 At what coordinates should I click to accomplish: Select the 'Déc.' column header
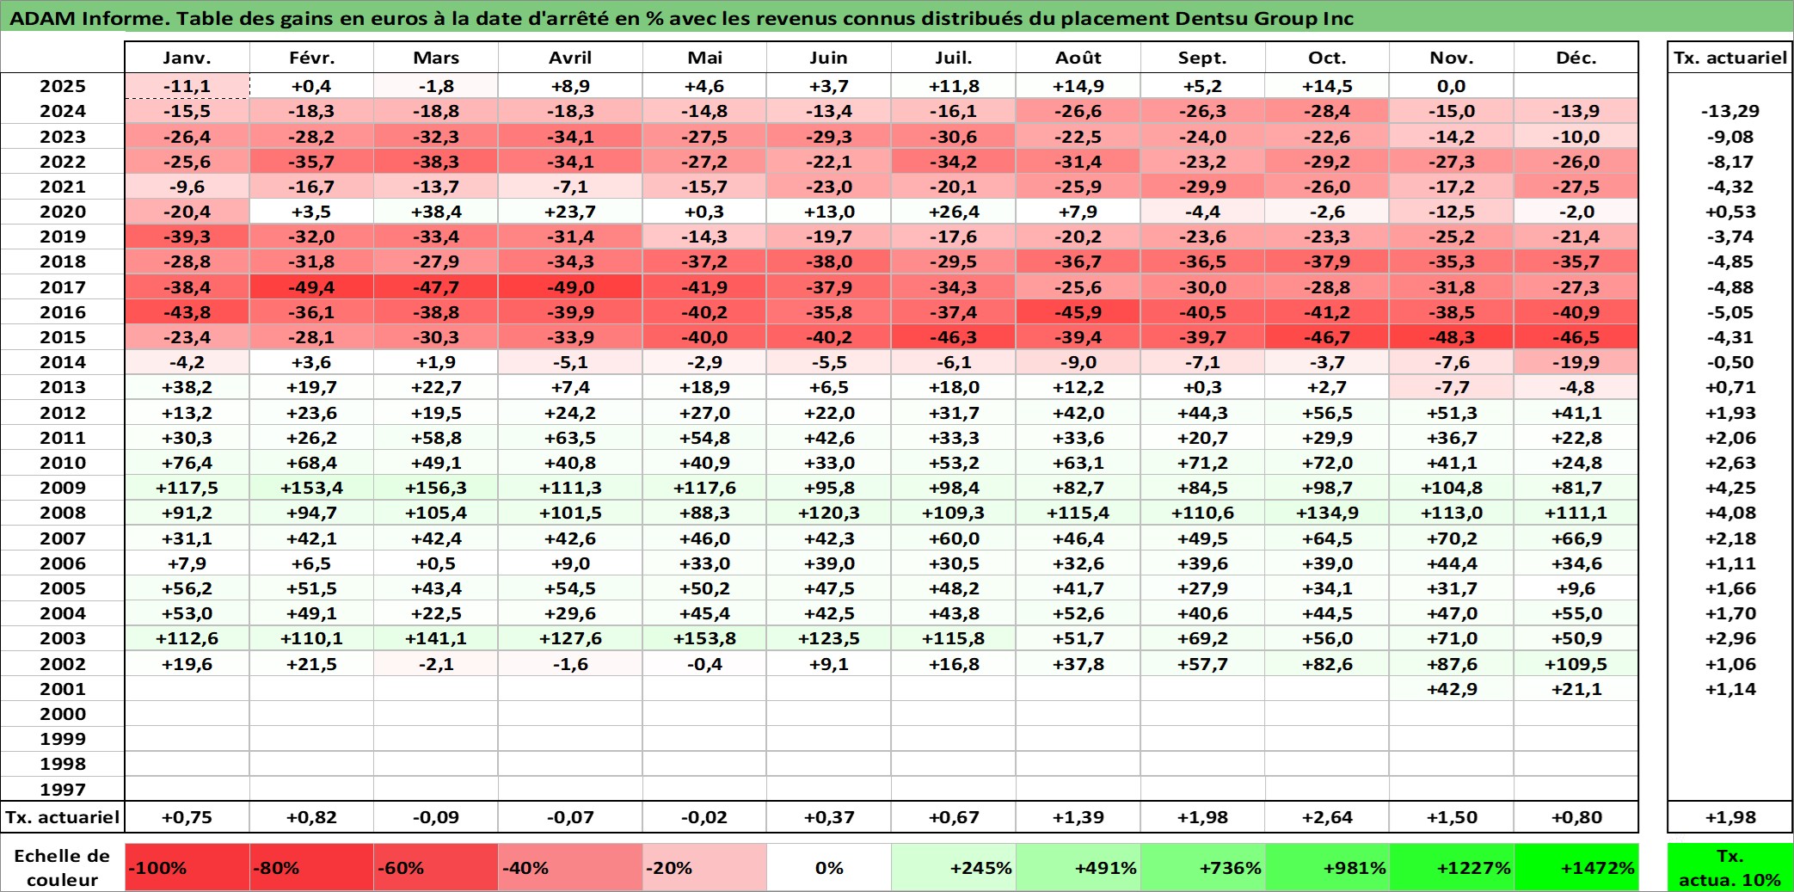1576,58
